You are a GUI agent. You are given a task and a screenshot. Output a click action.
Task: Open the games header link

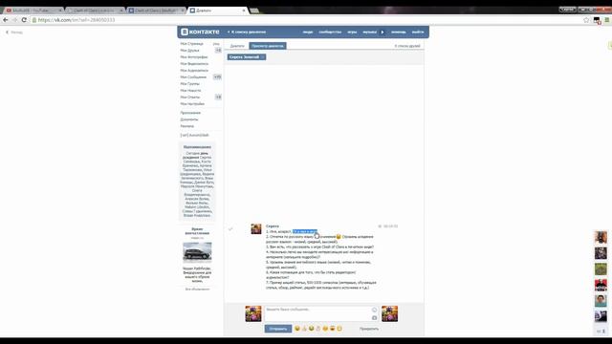tap(352, 32)
